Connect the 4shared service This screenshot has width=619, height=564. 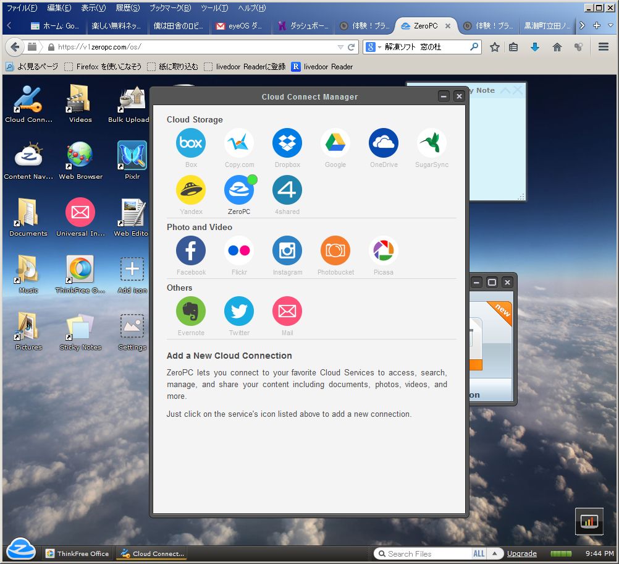click(287, 190)
